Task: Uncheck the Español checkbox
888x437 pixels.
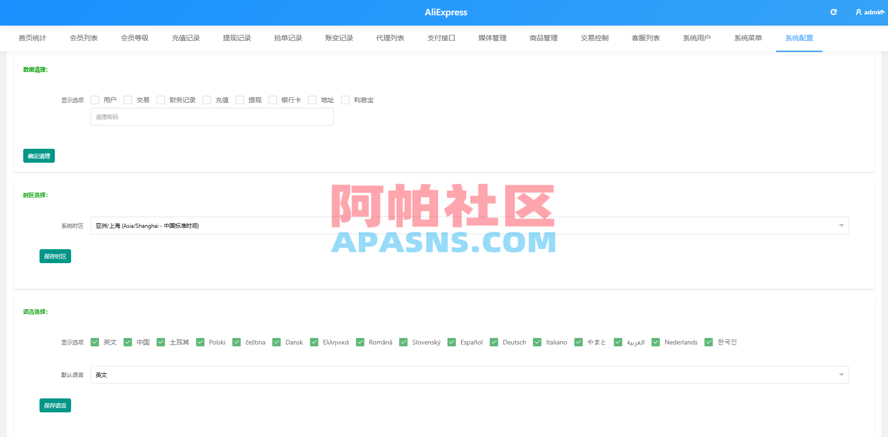Action: coord(452,342)
